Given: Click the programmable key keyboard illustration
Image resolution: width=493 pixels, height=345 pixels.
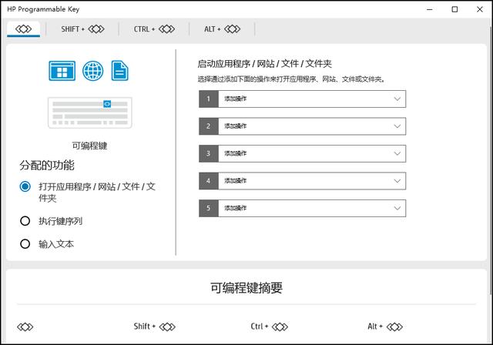Looking at the screenshot, I should tap(90, 112).
